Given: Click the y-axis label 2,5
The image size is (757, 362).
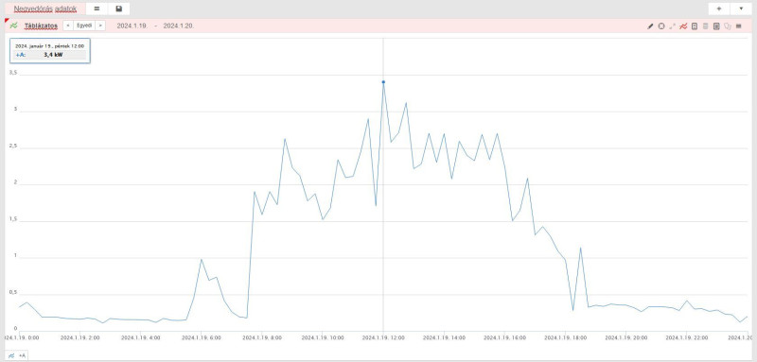Looking at the screenshot, I should coord(13,147).
